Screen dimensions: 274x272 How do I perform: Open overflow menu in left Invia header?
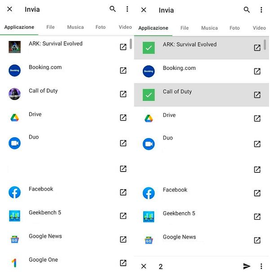click(127, 9)
